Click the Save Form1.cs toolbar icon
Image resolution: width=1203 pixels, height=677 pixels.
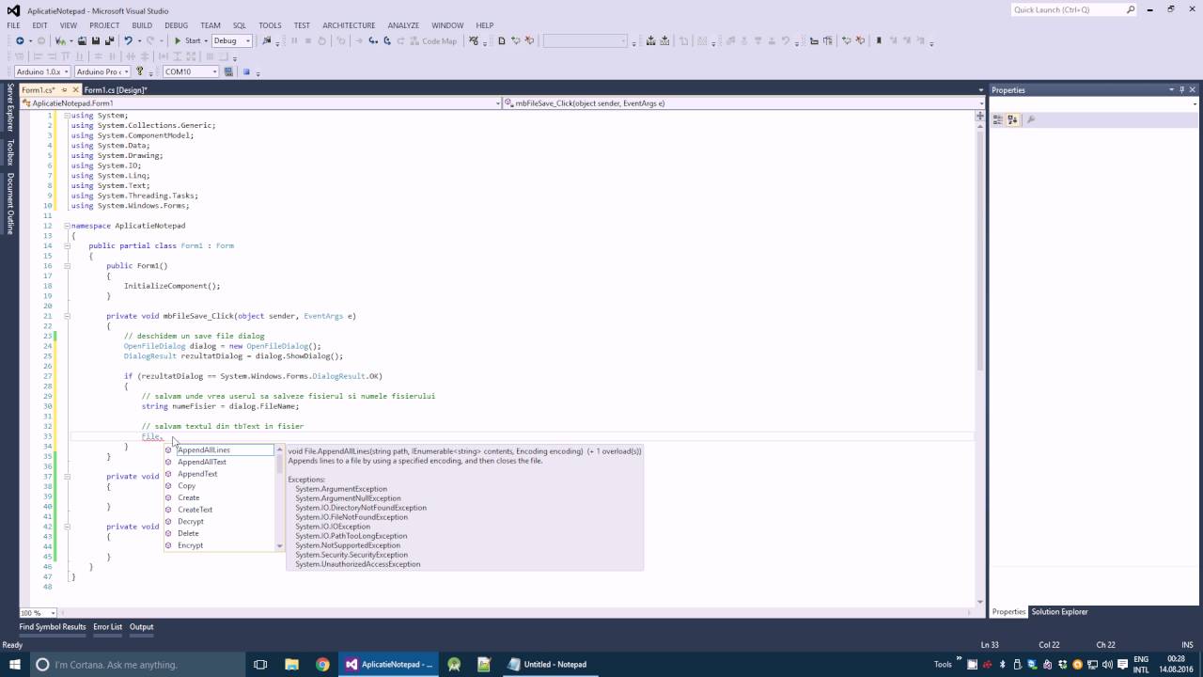click(x=95, y=40)
